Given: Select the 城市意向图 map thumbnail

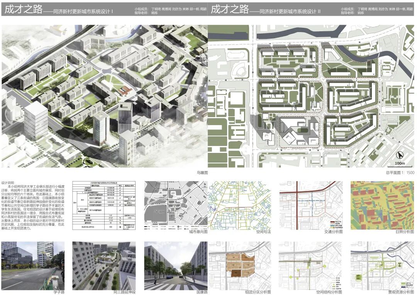Looking at the screenshot, I should point(176,205).
